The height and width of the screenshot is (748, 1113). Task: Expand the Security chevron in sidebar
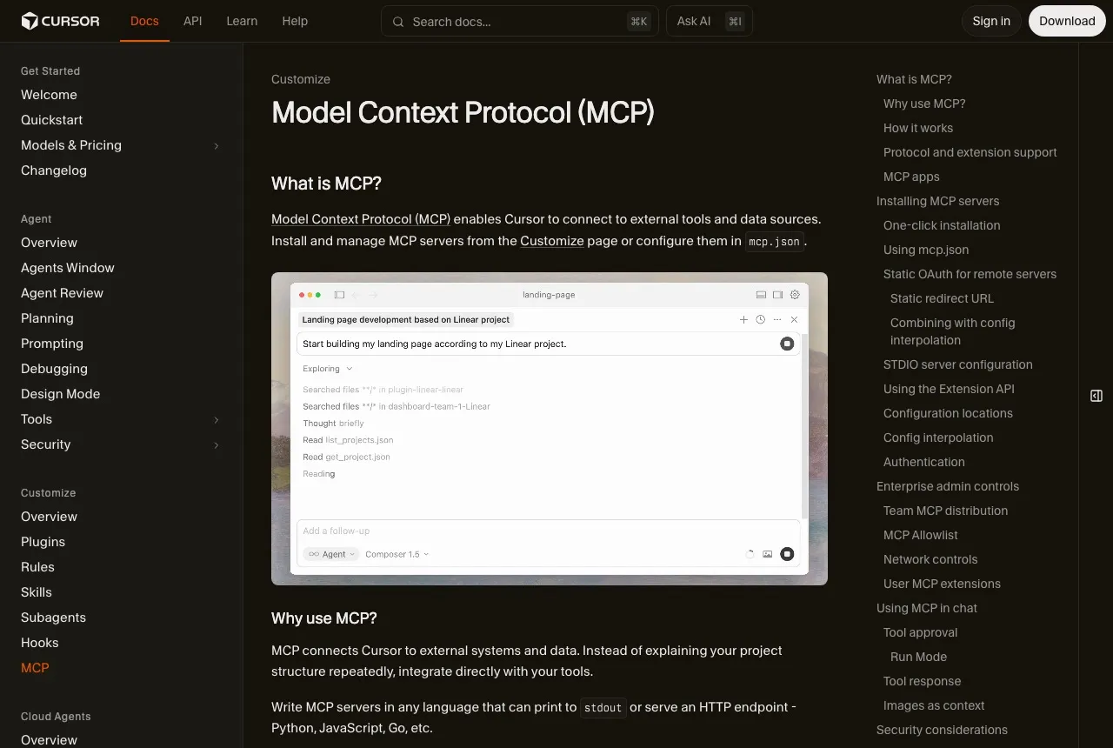pos(217,444)
